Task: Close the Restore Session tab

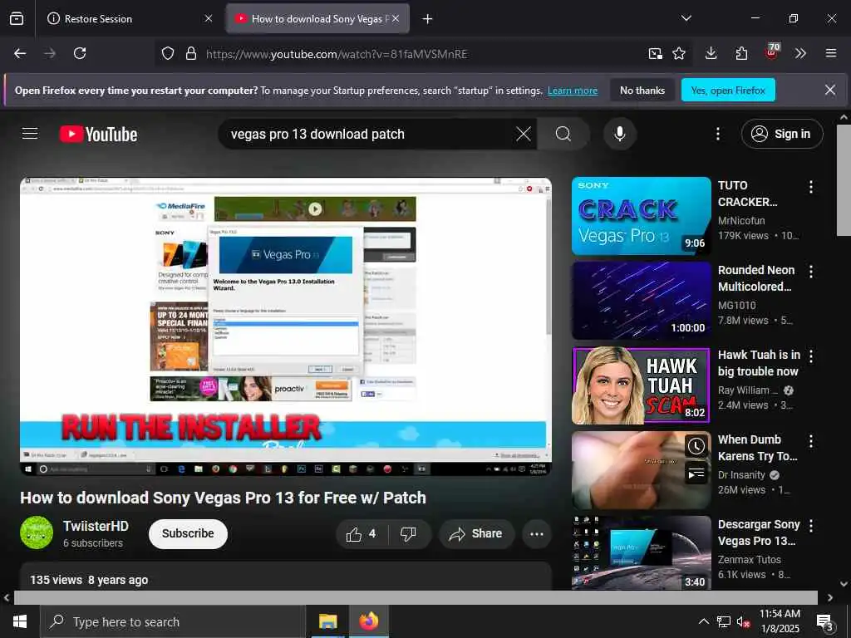Action: pos(209,18)
